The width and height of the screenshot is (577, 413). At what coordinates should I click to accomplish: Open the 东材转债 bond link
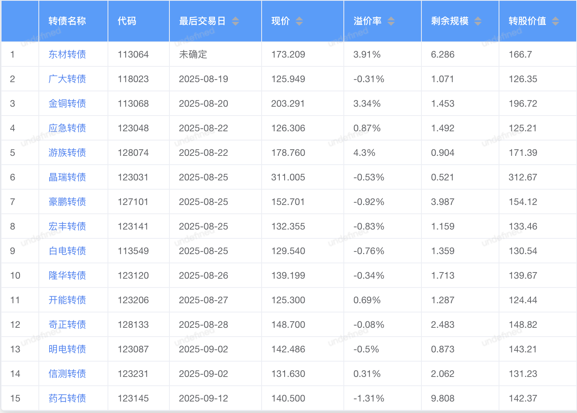(67, 55)
